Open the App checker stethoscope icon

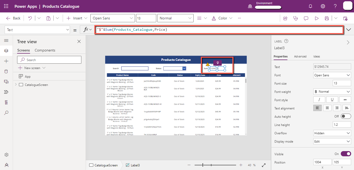tap(296, 18)
